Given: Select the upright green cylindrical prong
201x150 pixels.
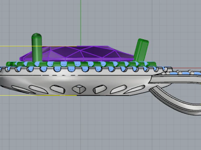Looking at the screenshot, I should 37,47.
